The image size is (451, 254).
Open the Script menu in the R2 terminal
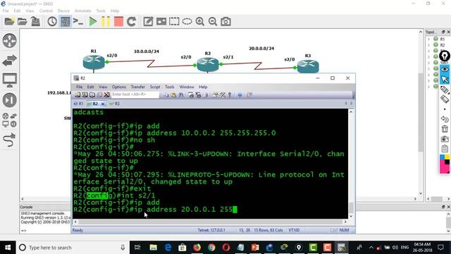coord(155,87)
